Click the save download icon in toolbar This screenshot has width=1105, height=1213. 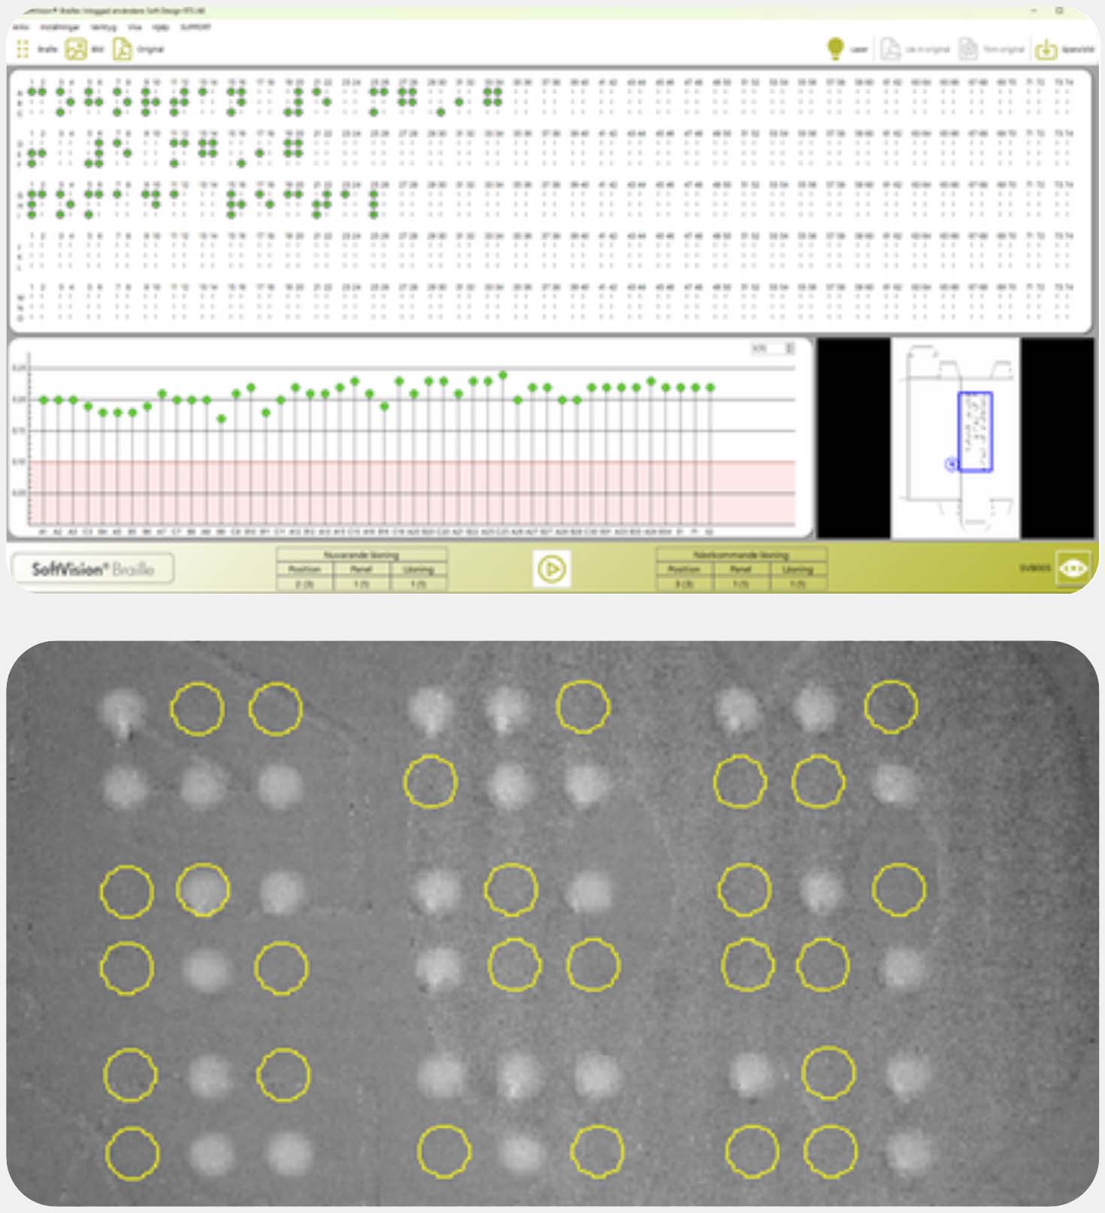pyautogui.click(x=1046, y=50)
